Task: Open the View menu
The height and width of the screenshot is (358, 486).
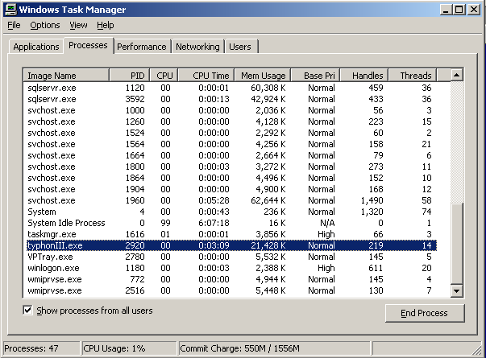Action: (78, 25)
